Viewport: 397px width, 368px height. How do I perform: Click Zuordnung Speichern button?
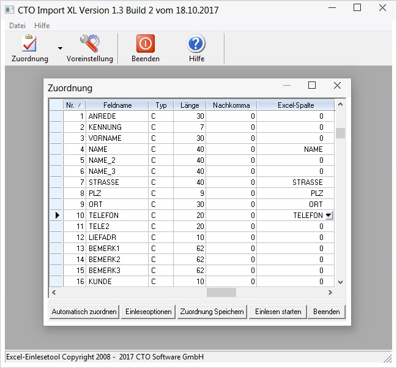click(x=212, y=312)
